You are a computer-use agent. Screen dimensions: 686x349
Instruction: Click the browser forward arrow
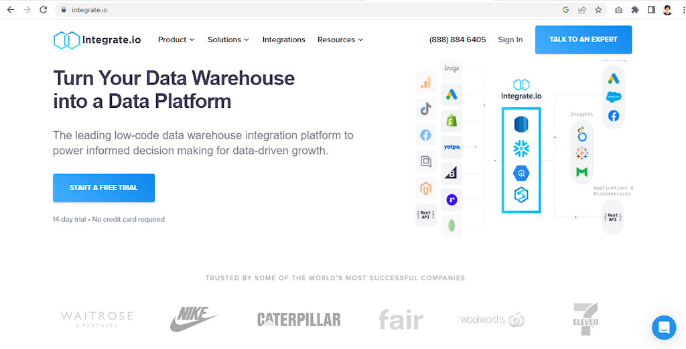click(27, 9)
